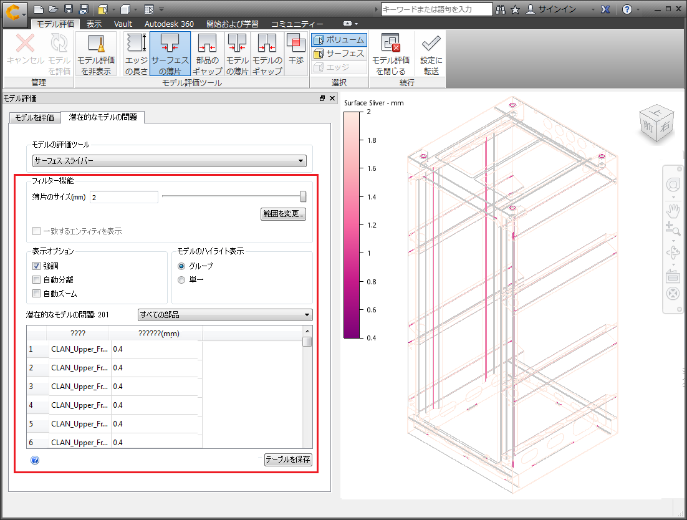Float the モデル評価 panel

click(322, 99)
